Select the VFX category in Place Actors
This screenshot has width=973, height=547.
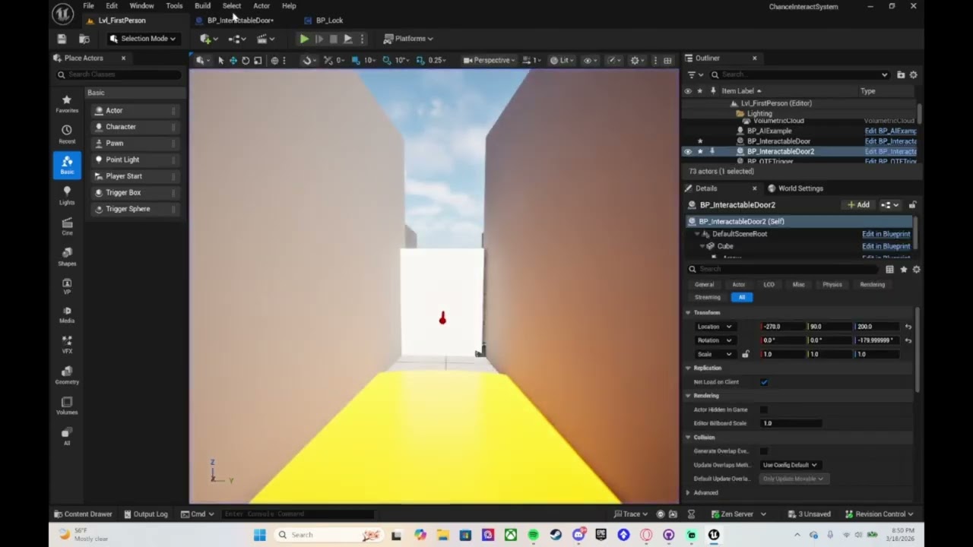point(67,345)
